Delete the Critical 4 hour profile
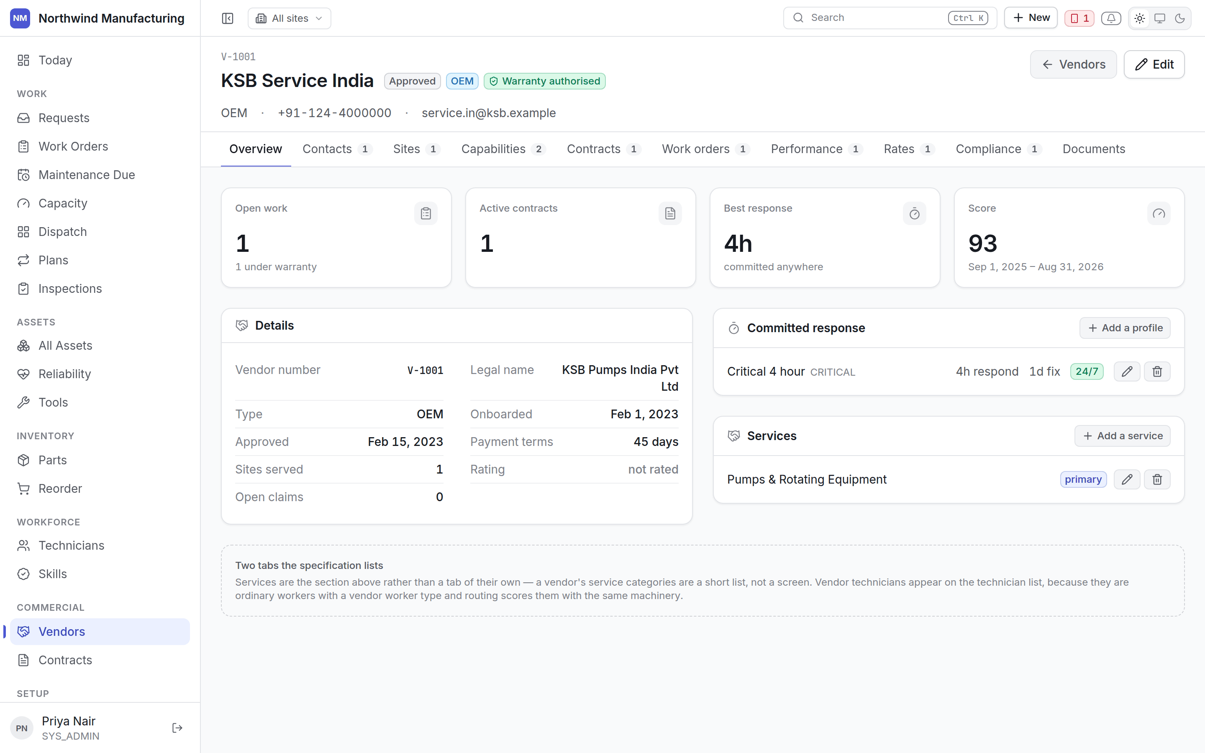This screenshot has height=753, width=1205. pos(1157,371)
